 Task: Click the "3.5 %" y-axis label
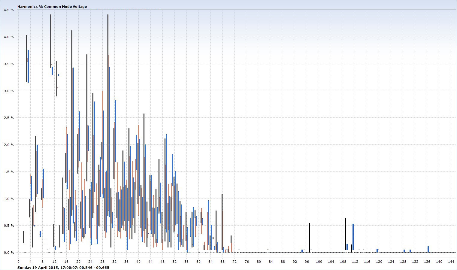tap(9, 64)
